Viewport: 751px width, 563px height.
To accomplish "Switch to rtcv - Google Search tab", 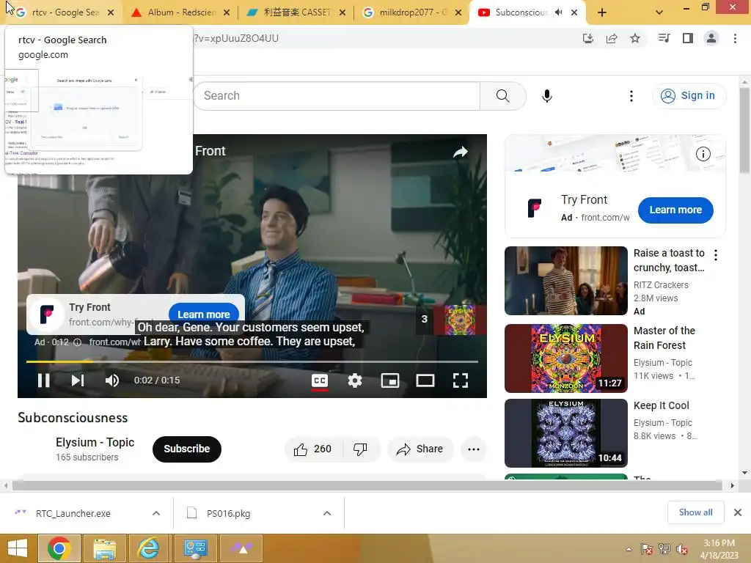I will click(65, 12).
